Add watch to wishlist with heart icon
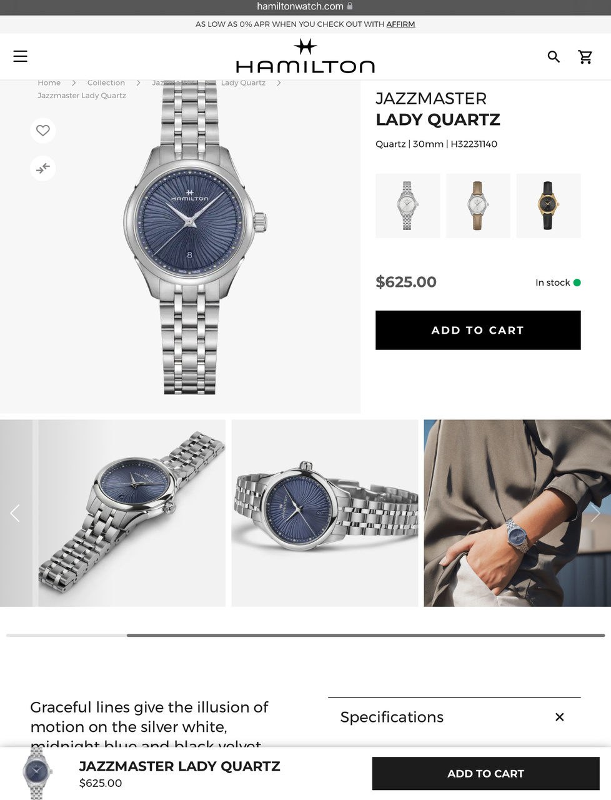This screenshot has width=611, height=800. coord(43,131)
